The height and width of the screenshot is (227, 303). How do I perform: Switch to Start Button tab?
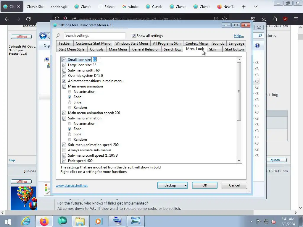pos(234,49)
